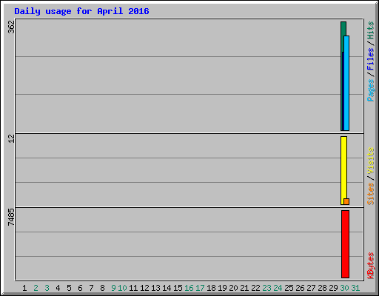
Task: Click day 23 on the x-axis
Action: point(266,288)
